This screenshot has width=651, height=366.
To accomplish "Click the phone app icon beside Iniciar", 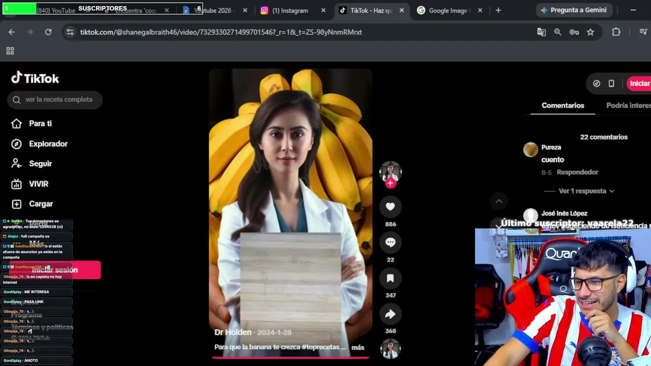I will click(x=611, y=83).
